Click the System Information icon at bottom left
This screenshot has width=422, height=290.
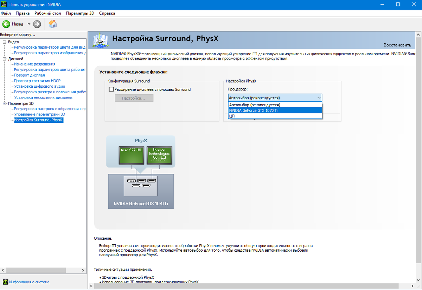pos(5,282)
